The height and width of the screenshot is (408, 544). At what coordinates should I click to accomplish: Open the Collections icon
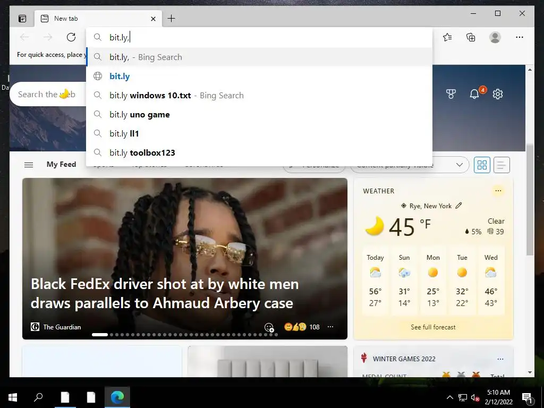pos(471,37)
